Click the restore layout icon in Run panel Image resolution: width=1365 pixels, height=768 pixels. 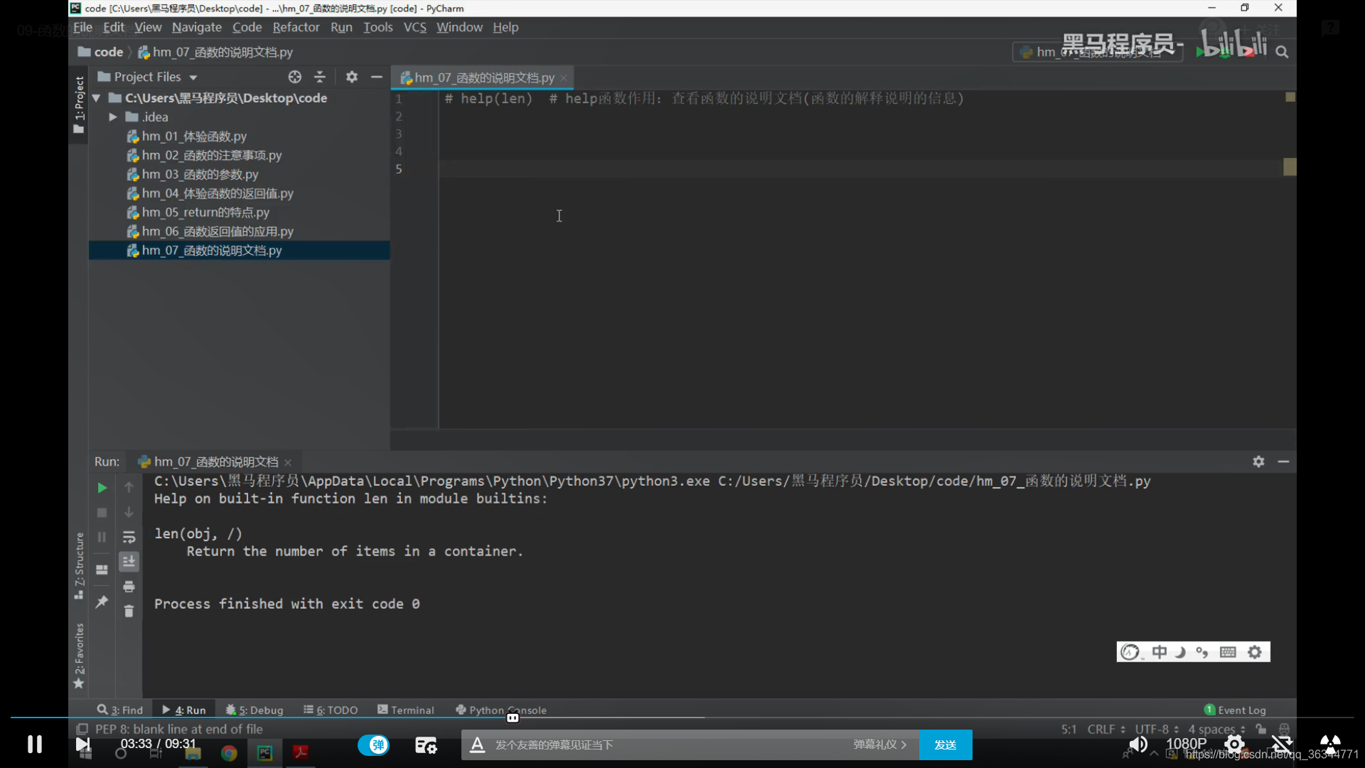click(102, 570)
